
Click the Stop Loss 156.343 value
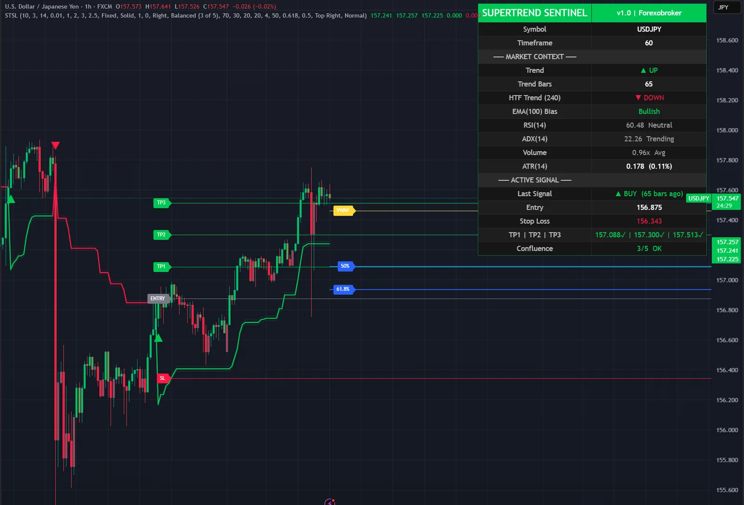(649, 221)
